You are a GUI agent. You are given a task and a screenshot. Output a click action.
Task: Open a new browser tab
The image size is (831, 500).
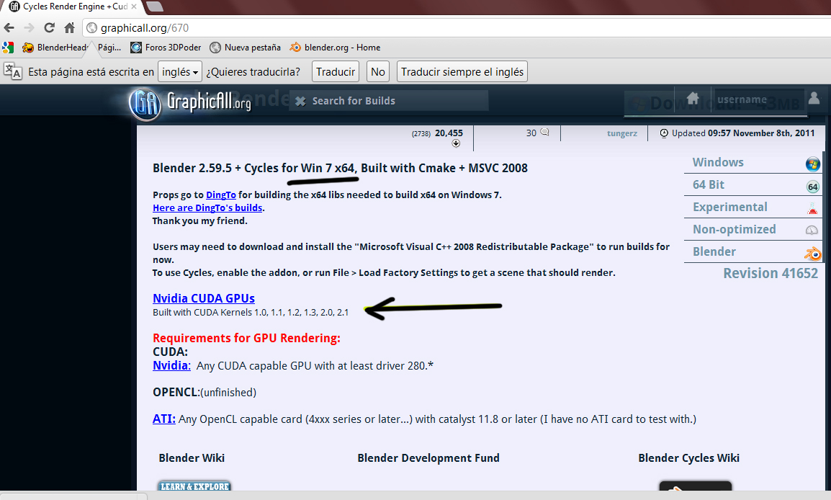point(155,6)
